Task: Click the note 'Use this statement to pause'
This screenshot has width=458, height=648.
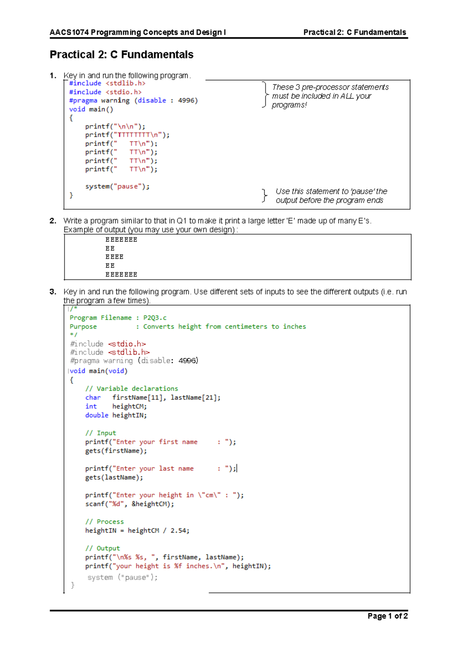Action: click(x=331, y=196)
